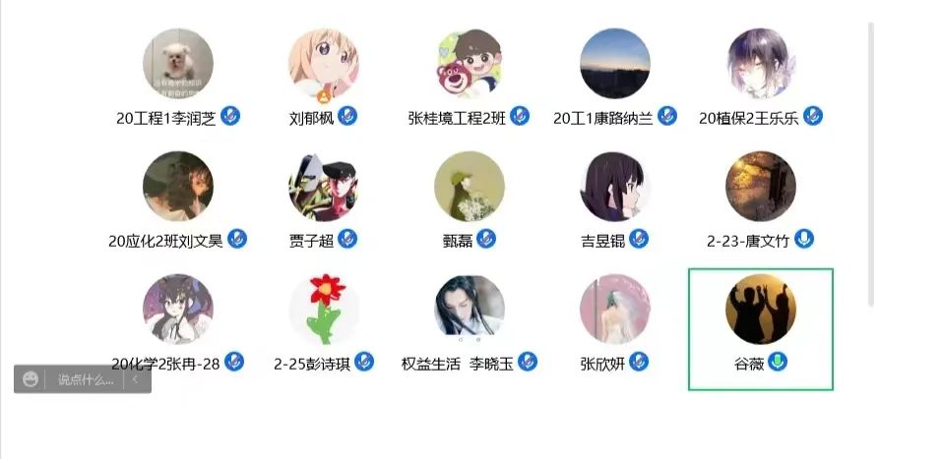The height and width of the screenshot is (459, 943).
Task: Click the mic icon beside 20植保2王乐乐
Action: pyautogui.click(x=813, y=115)
